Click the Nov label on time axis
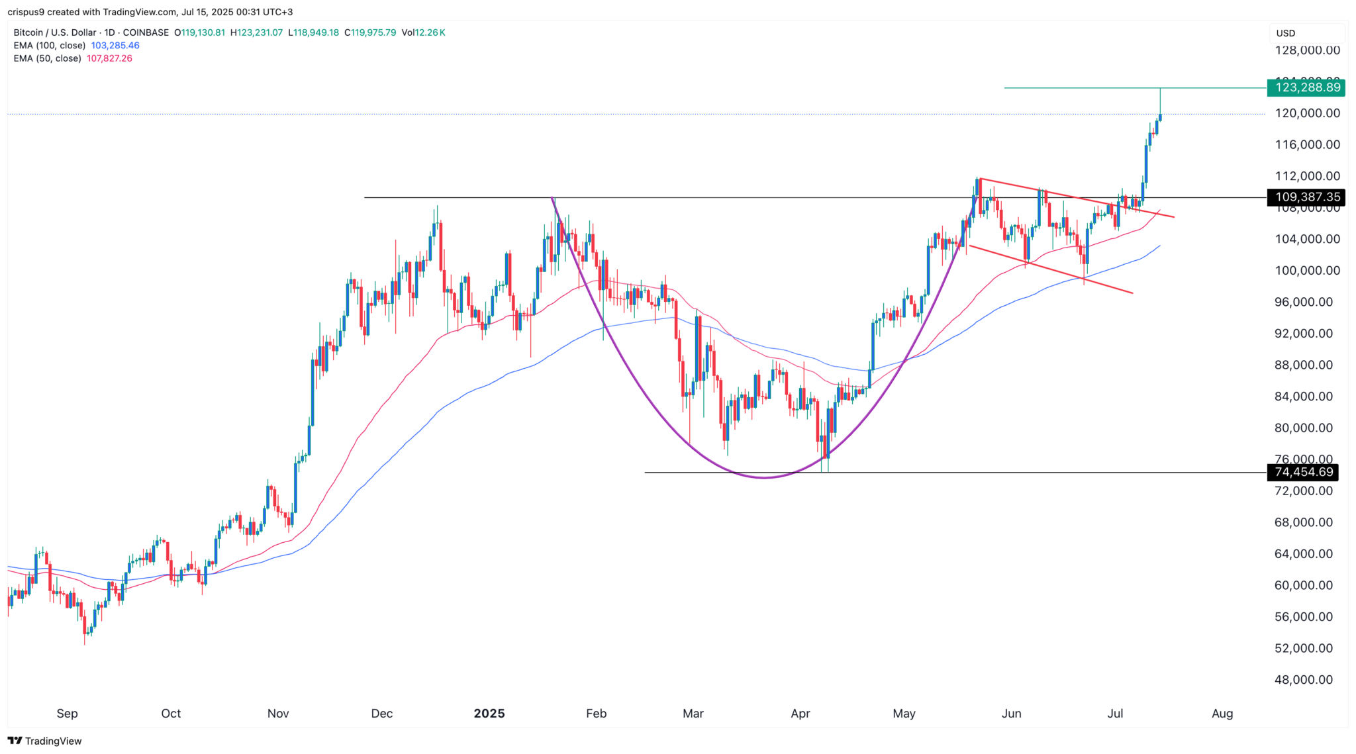Viewport: 1356px width, 754px height. click(x=278, y=713)
